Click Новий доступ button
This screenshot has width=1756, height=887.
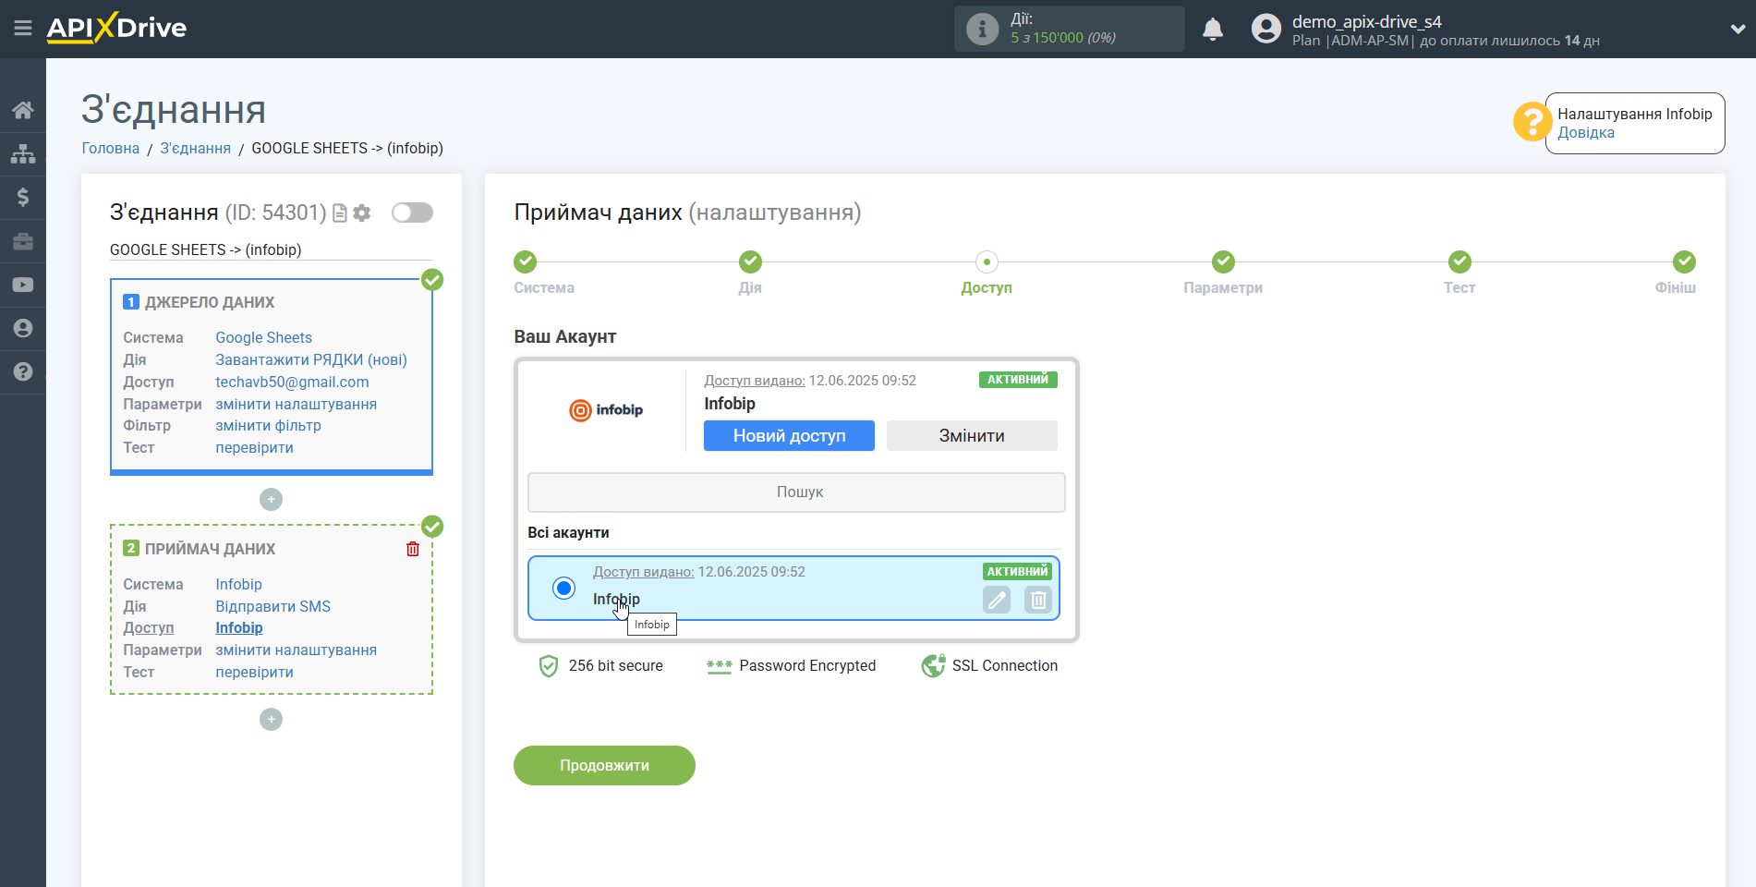coord(789,436)
